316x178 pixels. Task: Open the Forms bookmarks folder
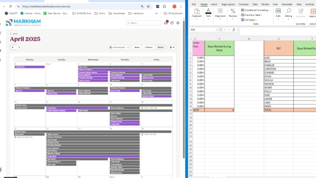[x=100, y=13]
